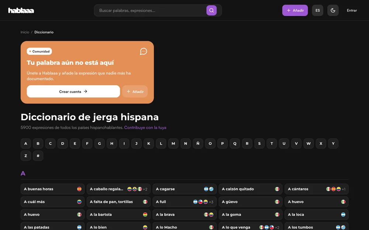The height and width of the screenshot is (230, 369).
Task: Click Añadir button inside orange card
Action: [135, 91]
